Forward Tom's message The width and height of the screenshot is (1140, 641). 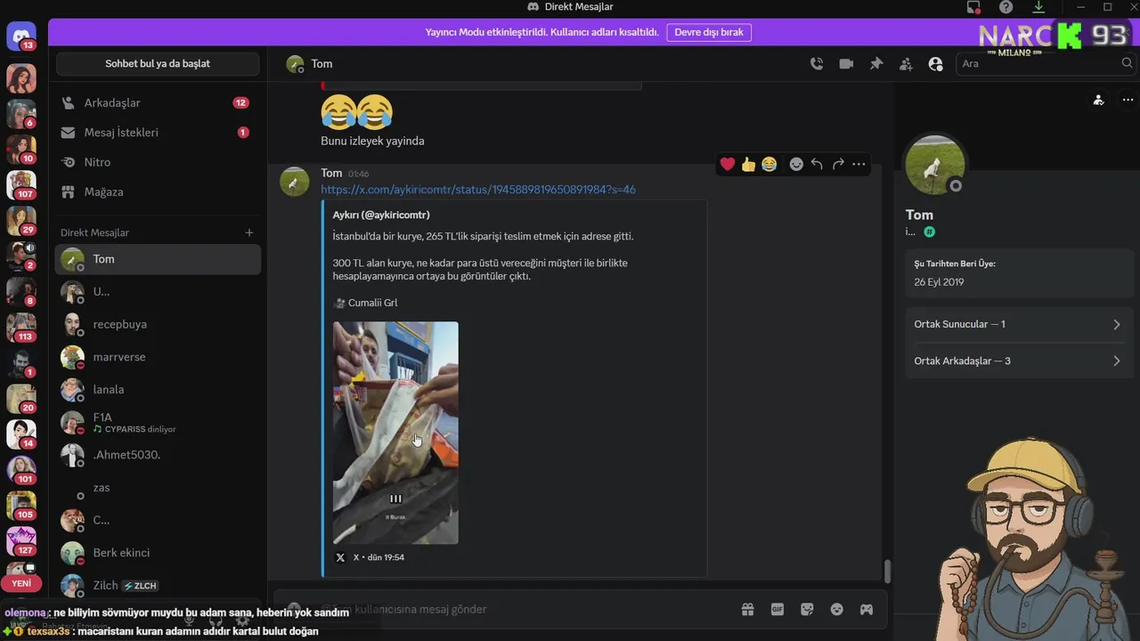838,164
